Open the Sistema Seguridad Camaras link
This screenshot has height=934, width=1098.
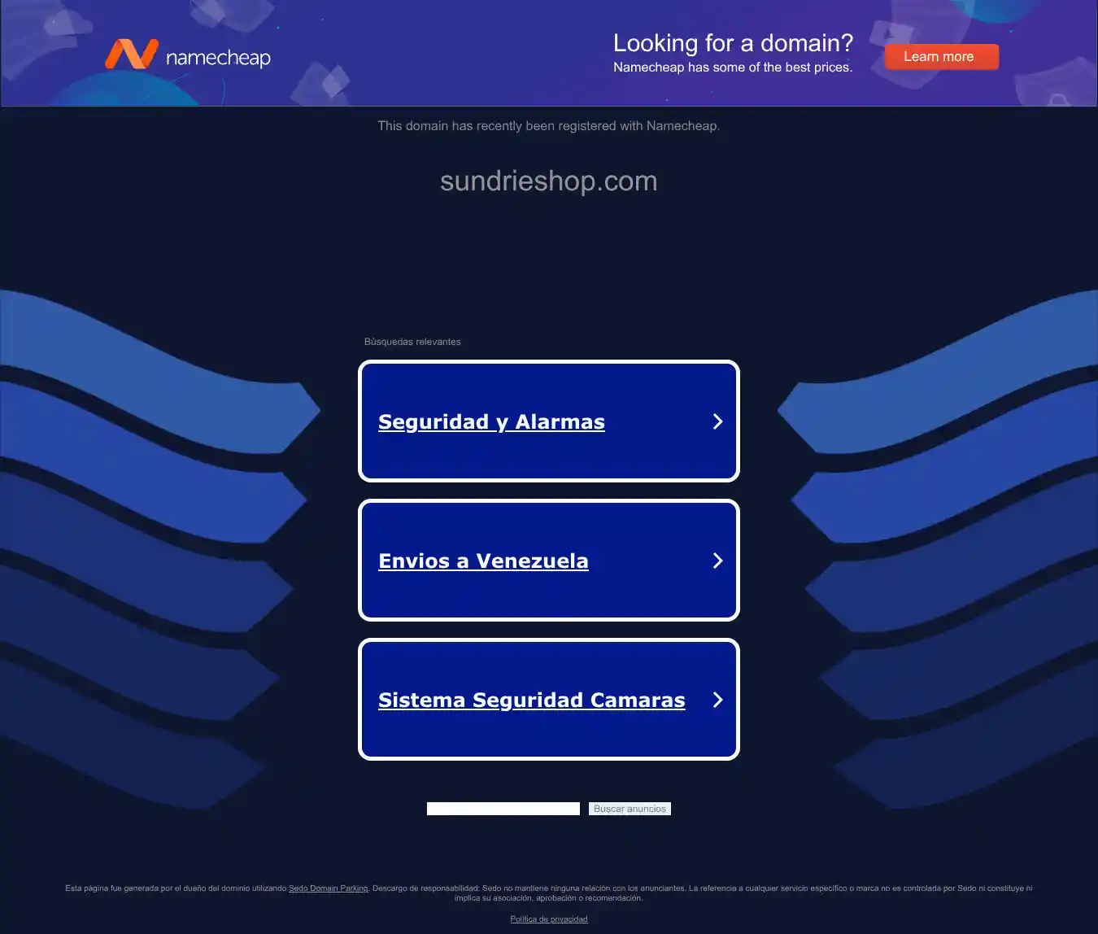coord(531,700)
